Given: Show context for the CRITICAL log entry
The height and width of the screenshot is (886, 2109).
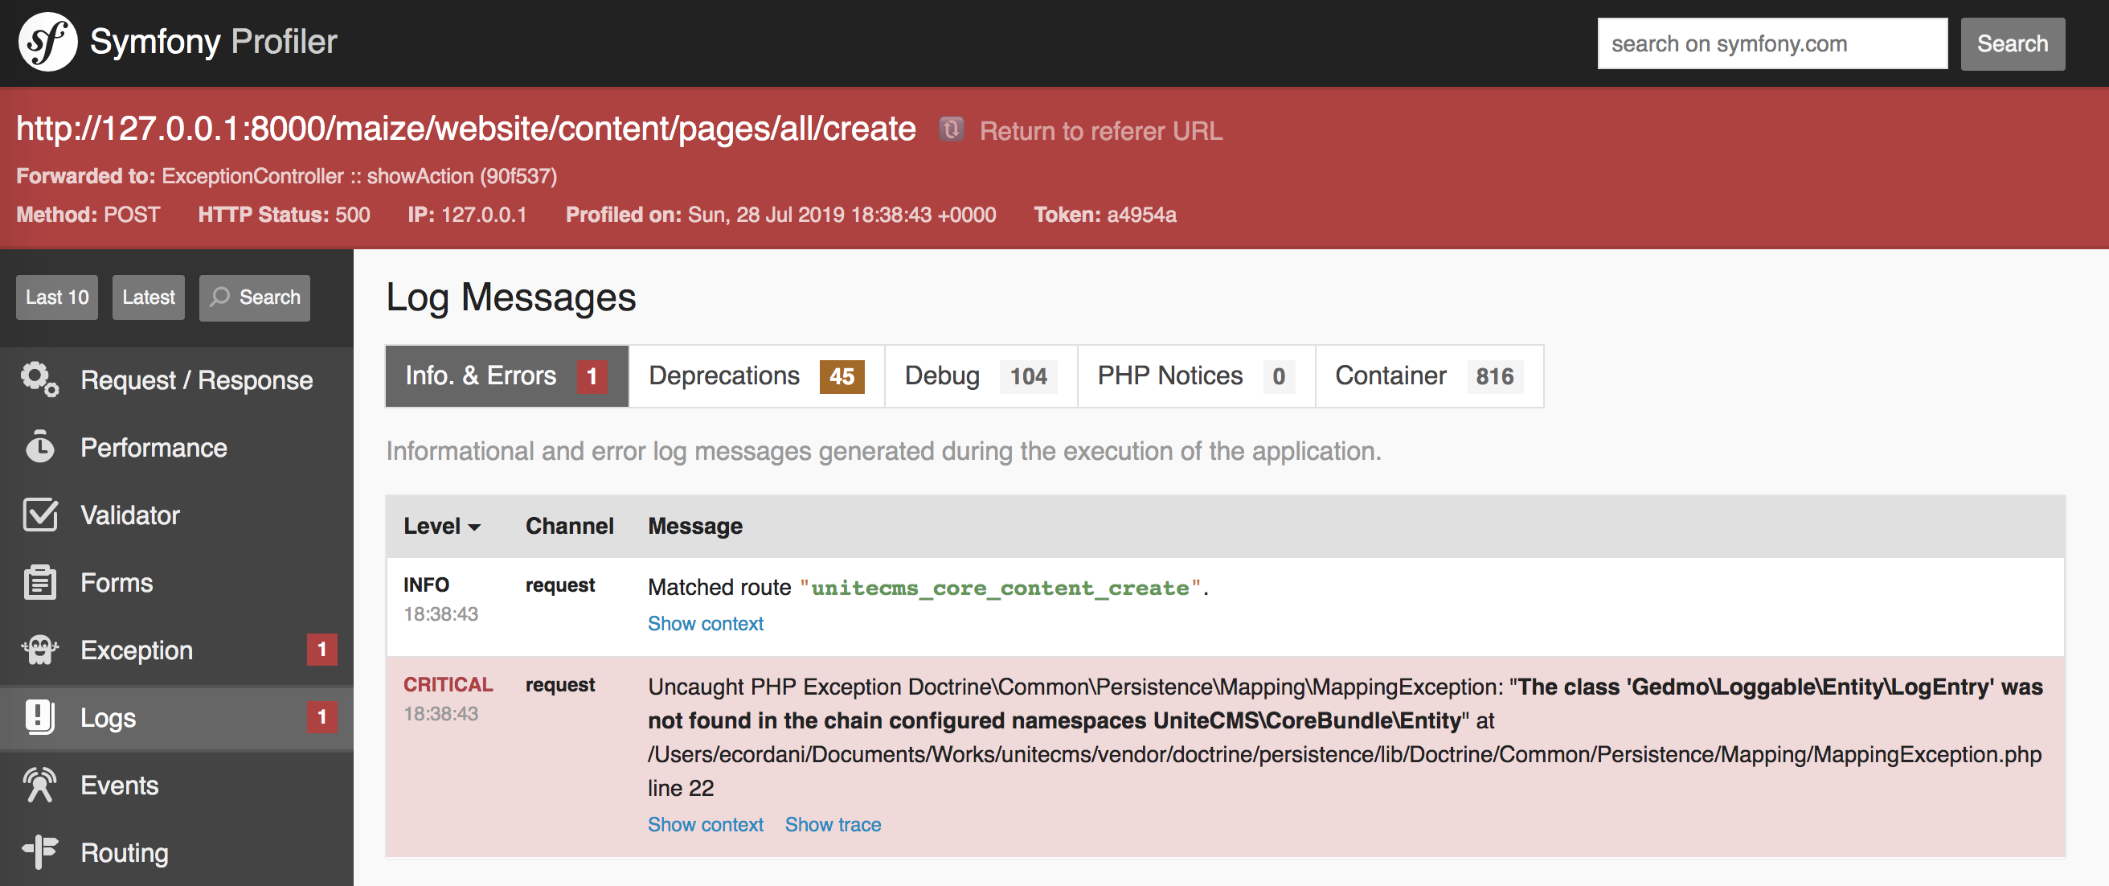Looking at the screenshot, I should point(705,825).
